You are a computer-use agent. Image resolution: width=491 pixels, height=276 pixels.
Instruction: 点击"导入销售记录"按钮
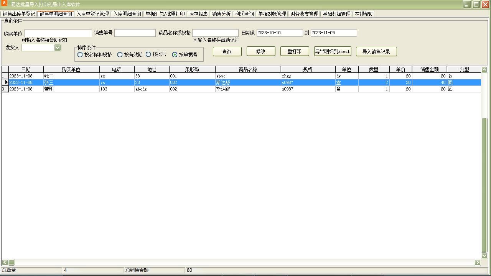coord(376,51)
